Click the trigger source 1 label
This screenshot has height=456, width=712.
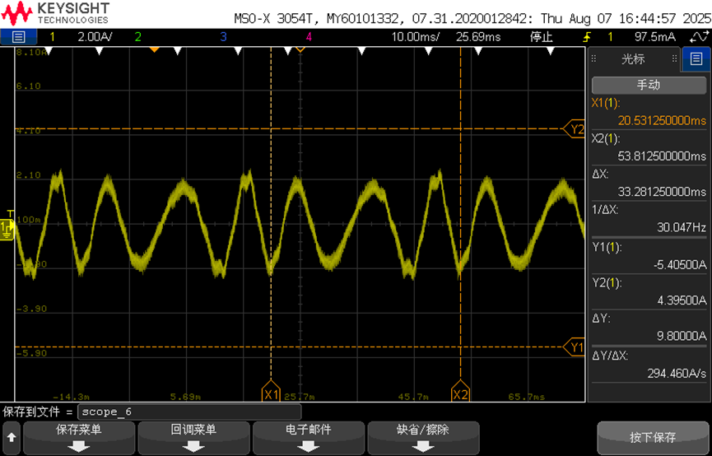click(x=610, y=37)
